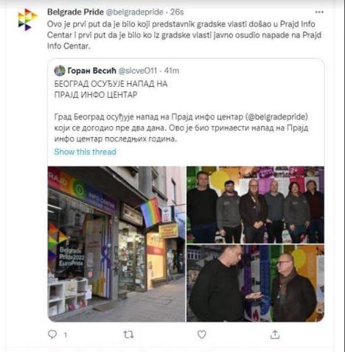Open Горан Весић display name

click(91, 71)
